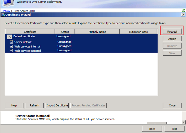The width and height of the screenshot is (186, 133).
Task: Click the wizard's Close button
Action: (x=172, y=105)
